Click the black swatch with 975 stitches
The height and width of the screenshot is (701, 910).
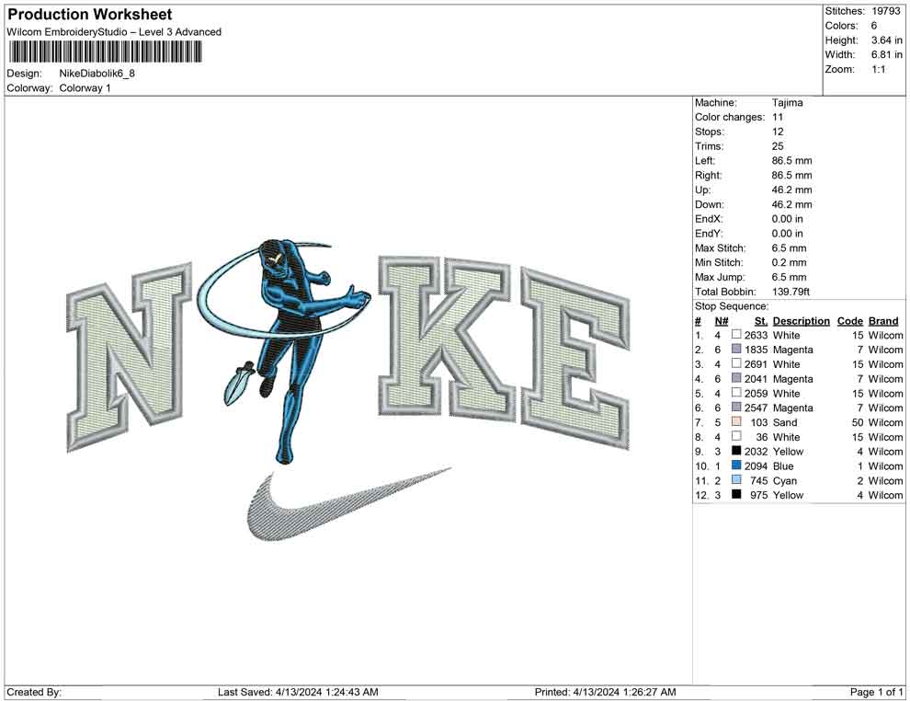(x=736, y=496)
